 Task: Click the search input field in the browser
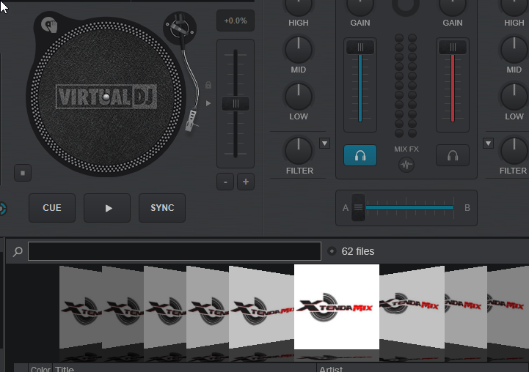(x=175, y=252)
